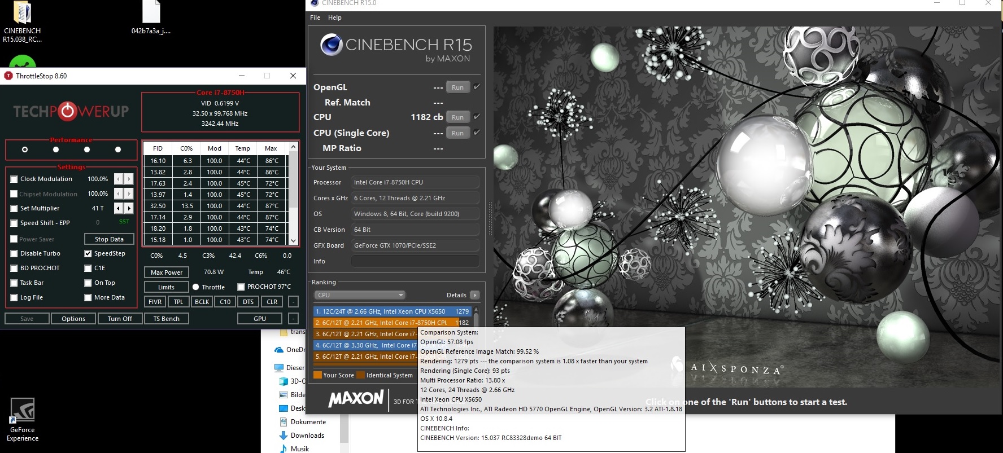Click the minus button beside CLR
The height and width of the screenshot is (453, 1003).
click(x=293, y=302)
